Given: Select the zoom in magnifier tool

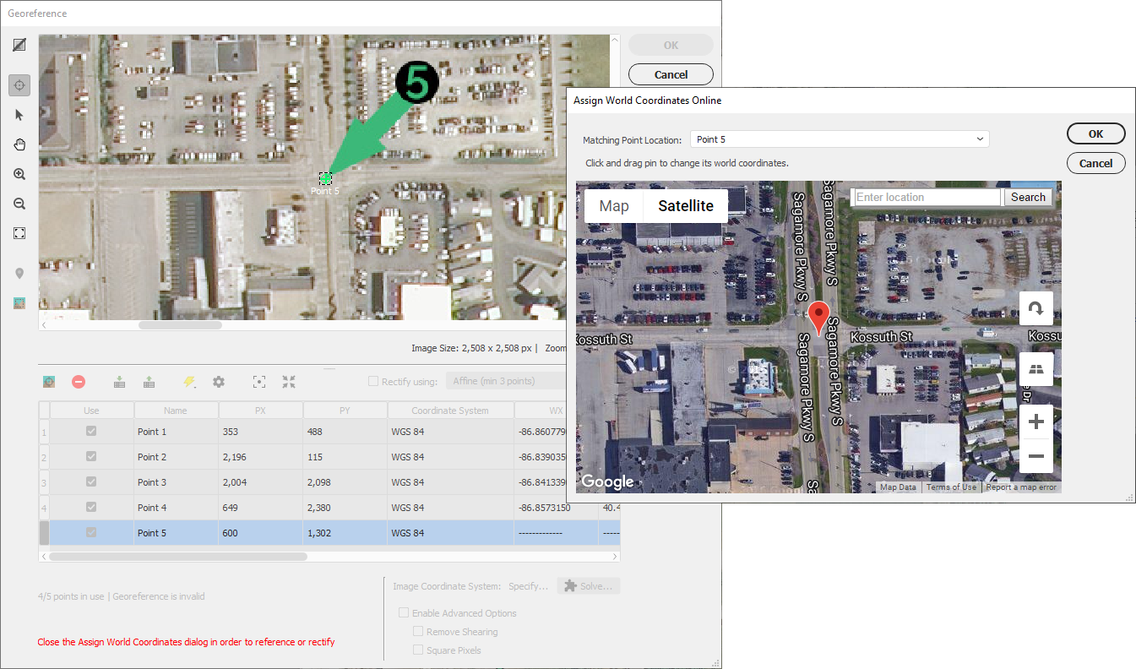Looking at the screenshot, I should click(x=19, y=174).
